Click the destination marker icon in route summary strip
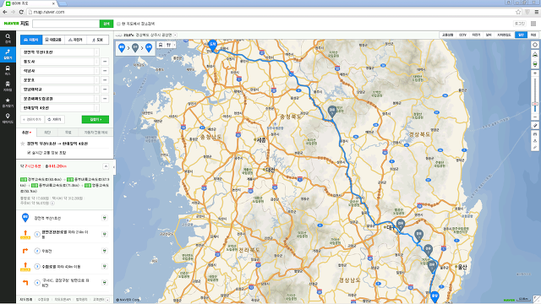Viewport: 541px width, 304px height. (x=149, y=47)
